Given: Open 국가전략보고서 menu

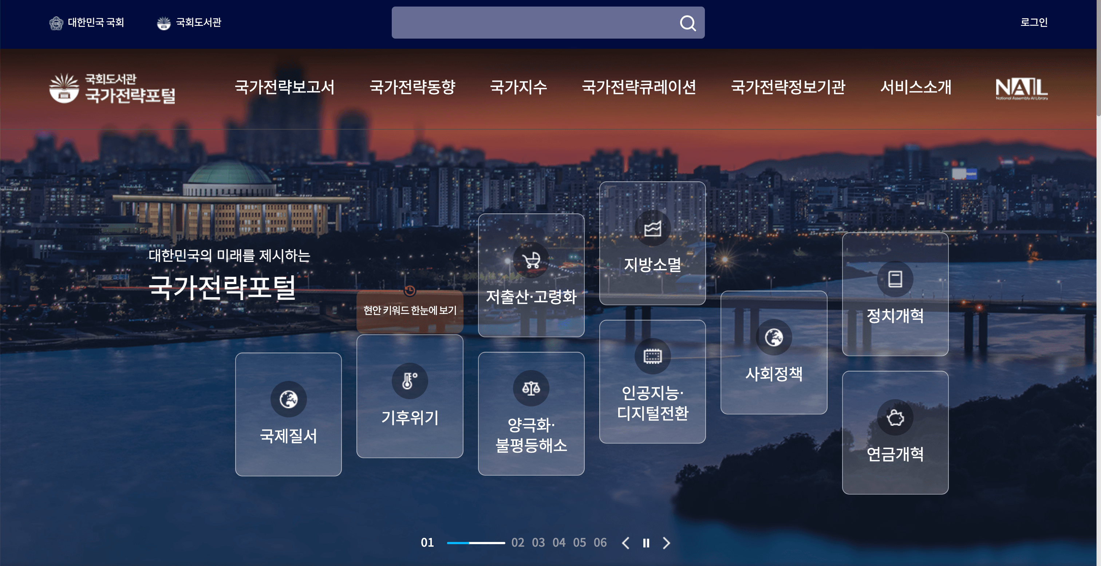Looking at the screenshot, I should [x=284, y=87].
